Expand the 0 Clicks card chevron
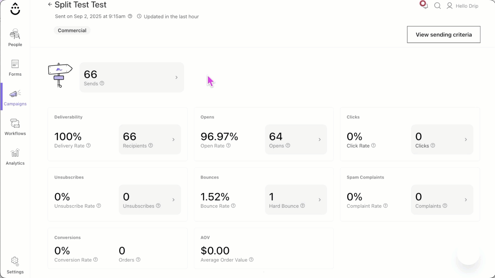 (x=466, y=140)
